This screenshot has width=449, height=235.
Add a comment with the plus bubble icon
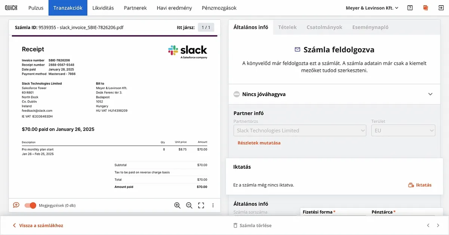tap(16, 205)
